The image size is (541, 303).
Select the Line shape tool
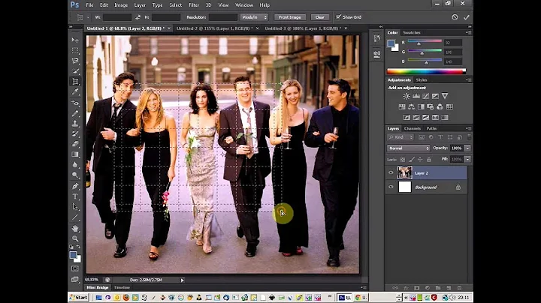75,217
